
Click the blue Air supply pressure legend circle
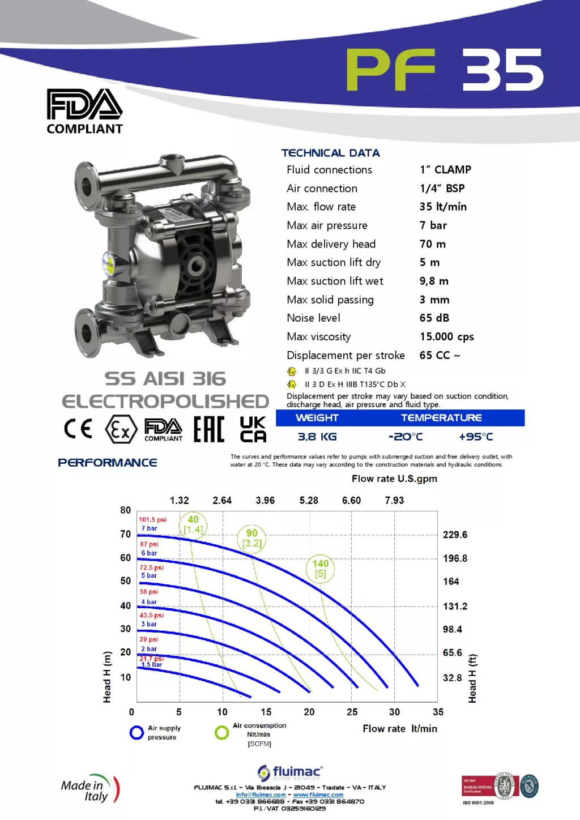tap(137, 733)
